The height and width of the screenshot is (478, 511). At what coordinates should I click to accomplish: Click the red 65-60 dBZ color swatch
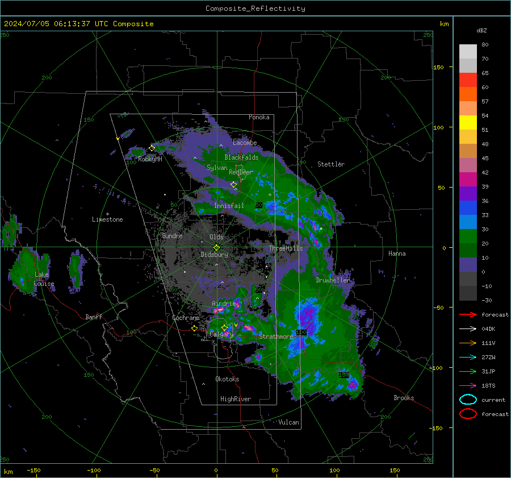(468, 80)
